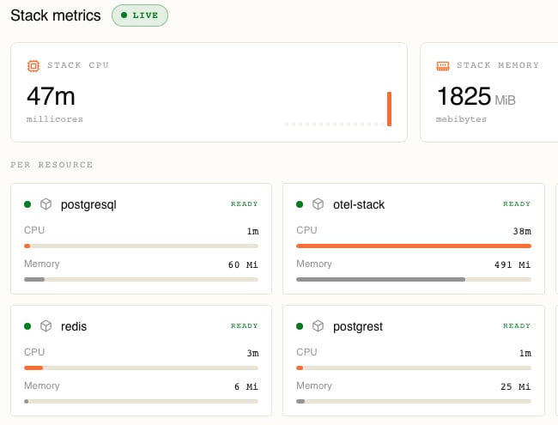
Task: Click the Stack CPU chip icon
Action: 33,66
